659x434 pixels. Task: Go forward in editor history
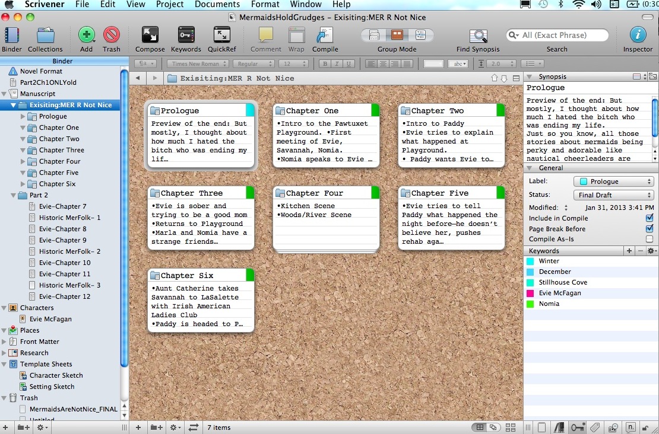click(155, 78)
